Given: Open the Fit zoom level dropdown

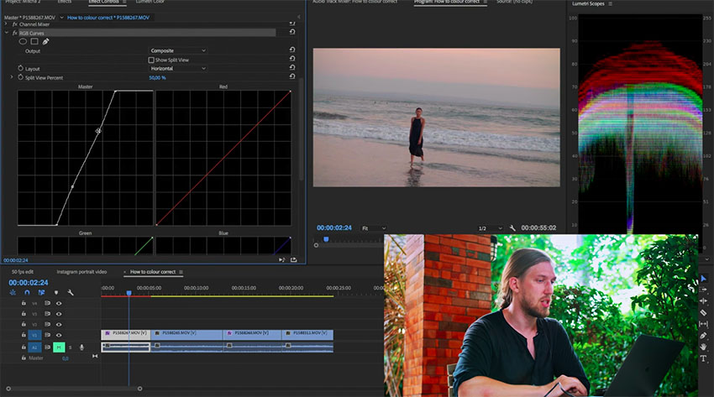Looking at the screenshot, I should tap(374, 228).
